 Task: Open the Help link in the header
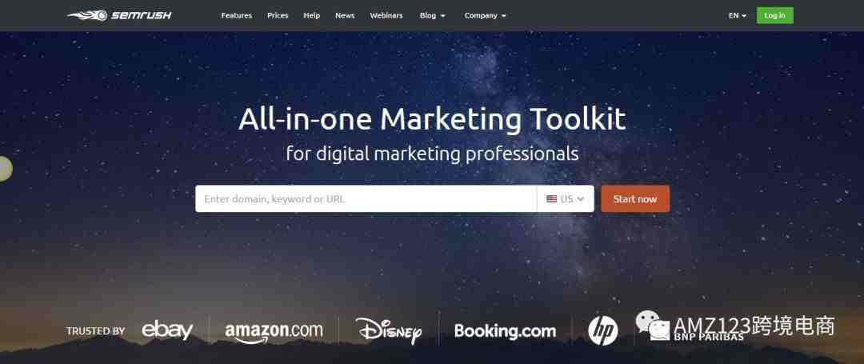click(312, 15)
